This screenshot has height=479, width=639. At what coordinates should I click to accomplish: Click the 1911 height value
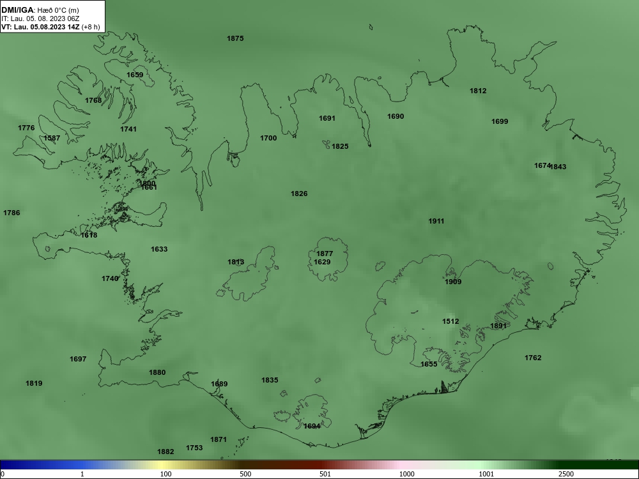pos(436,221)
